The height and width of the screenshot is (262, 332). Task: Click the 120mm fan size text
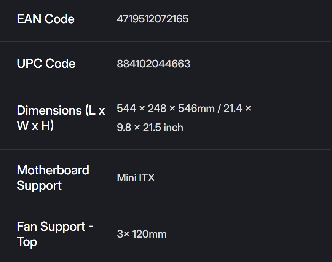tap(149, 234)
